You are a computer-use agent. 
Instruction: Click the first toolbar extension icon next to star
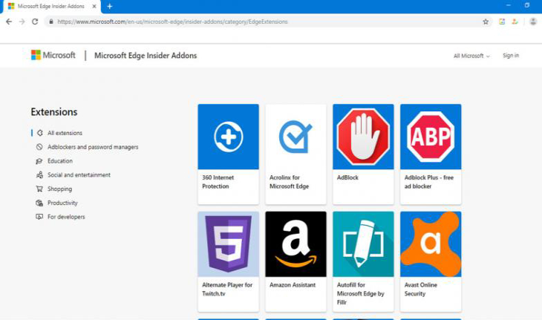[502, 22]
